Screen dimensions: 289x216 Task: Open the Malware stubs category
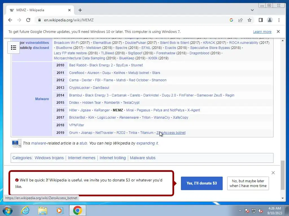143,158
